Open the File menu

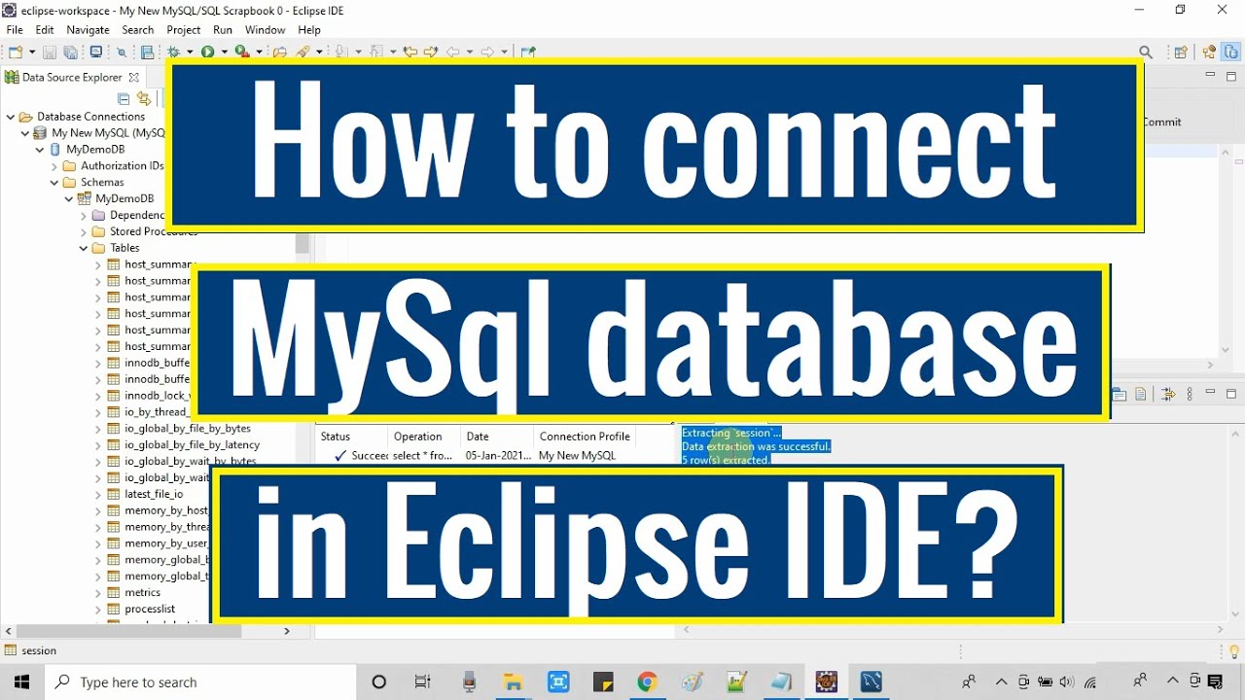click(x=15, y=30)
